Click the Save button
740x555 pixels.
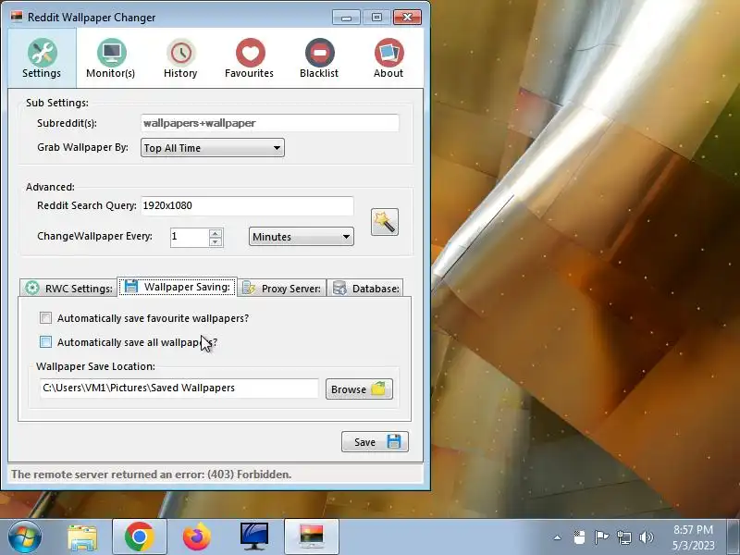[375, 442]
